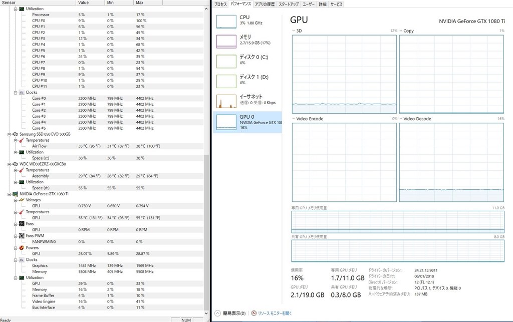
Task: Click the thermometer icon under Samsung SSD
Action: coord(22,140)
